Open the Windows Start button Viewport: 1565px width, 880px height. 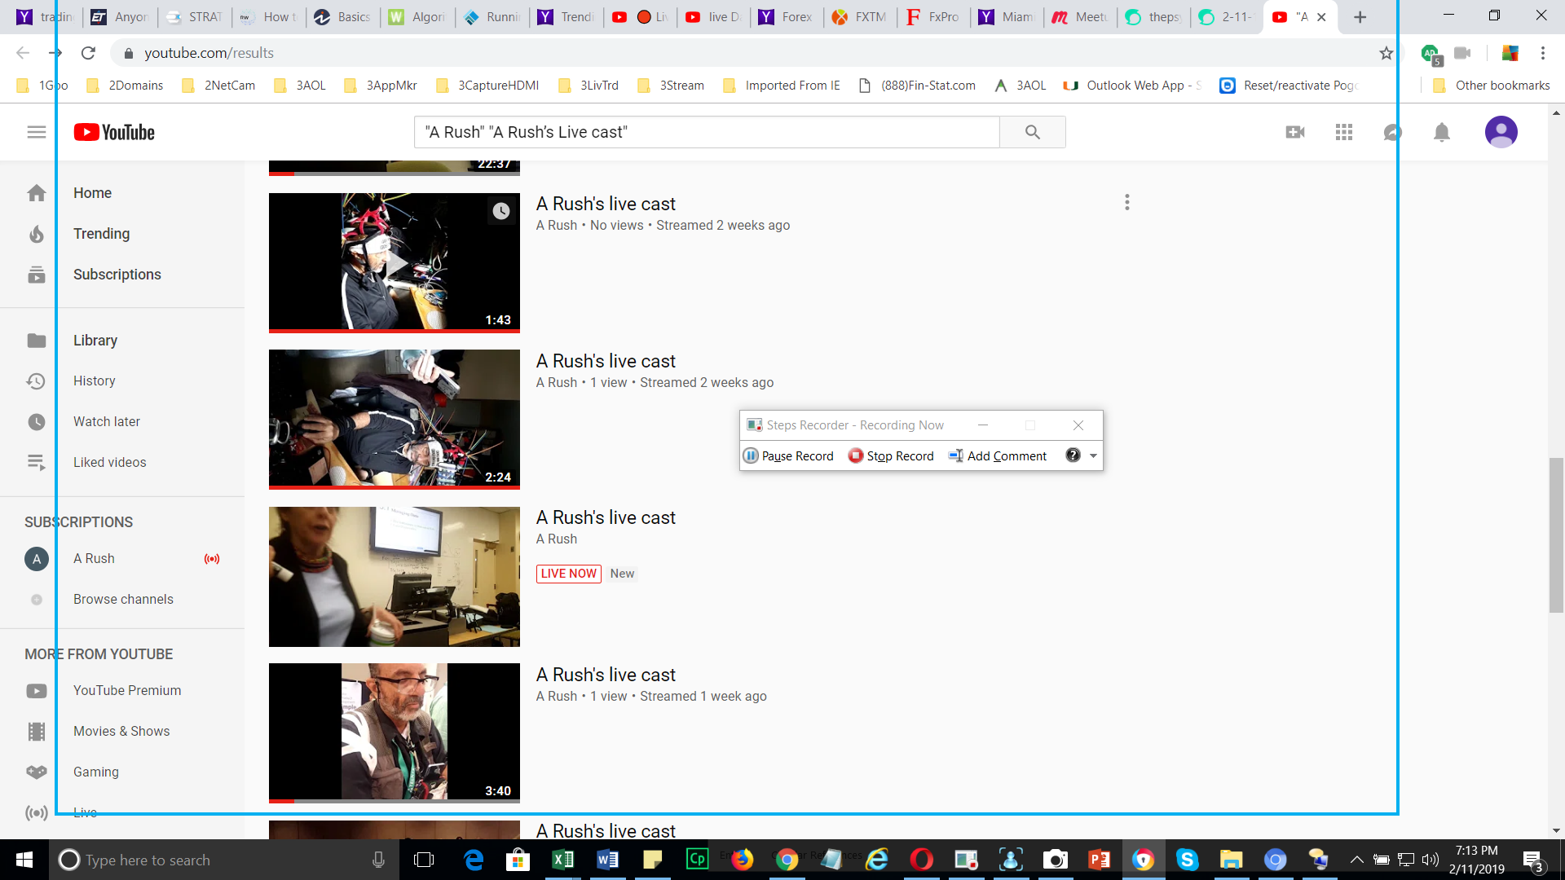tap(24, 860)
